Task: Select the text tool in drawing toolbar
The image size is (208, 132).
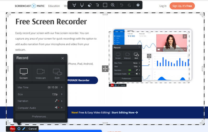Action: (97, 5)
